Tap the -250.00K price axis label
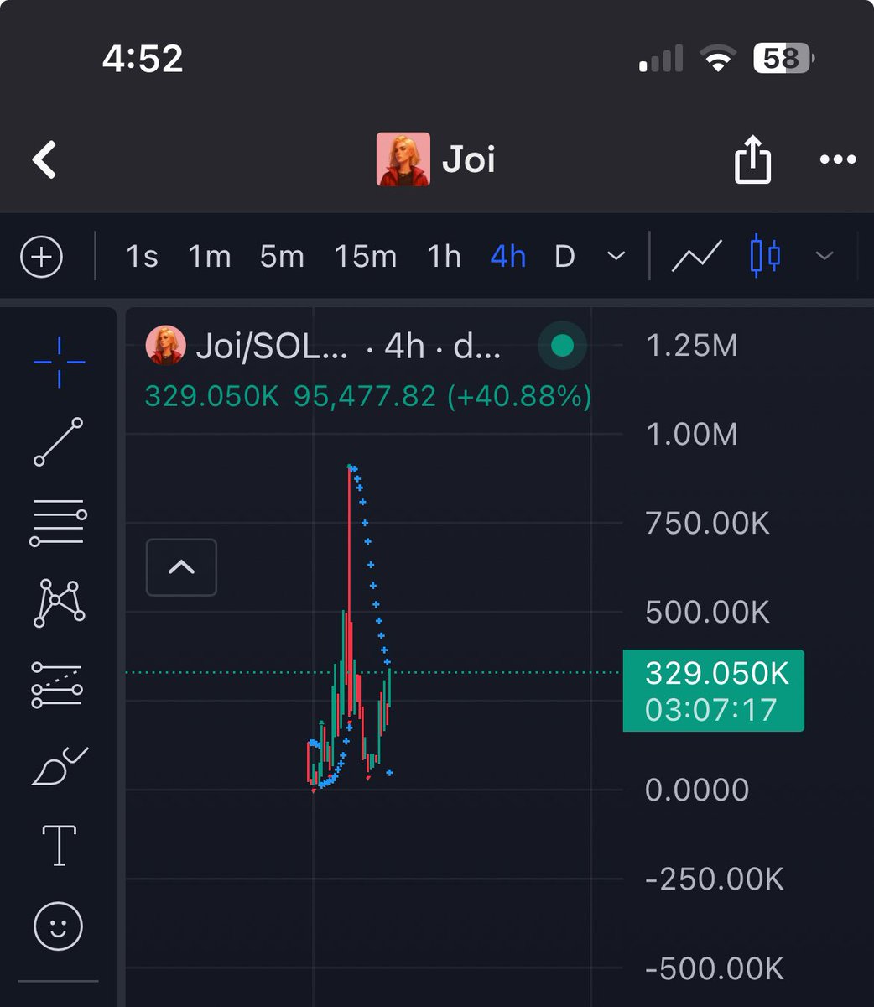The image size is (874, 1007). pyautogui.click(x=715, y=879)
